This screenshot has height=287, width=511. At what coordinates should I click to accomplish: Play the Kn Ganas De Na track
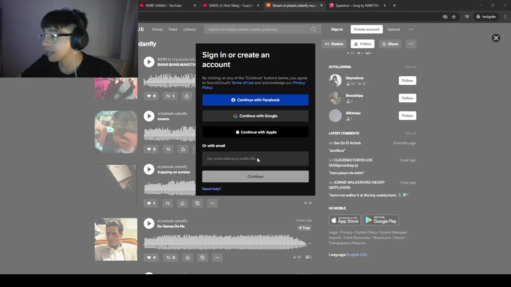tap(149, 223)
